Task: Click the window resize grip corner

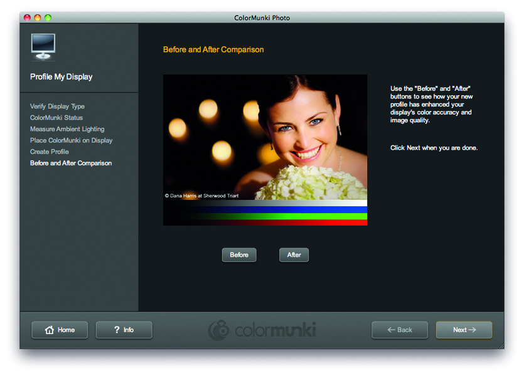Action: coord(501,346)
